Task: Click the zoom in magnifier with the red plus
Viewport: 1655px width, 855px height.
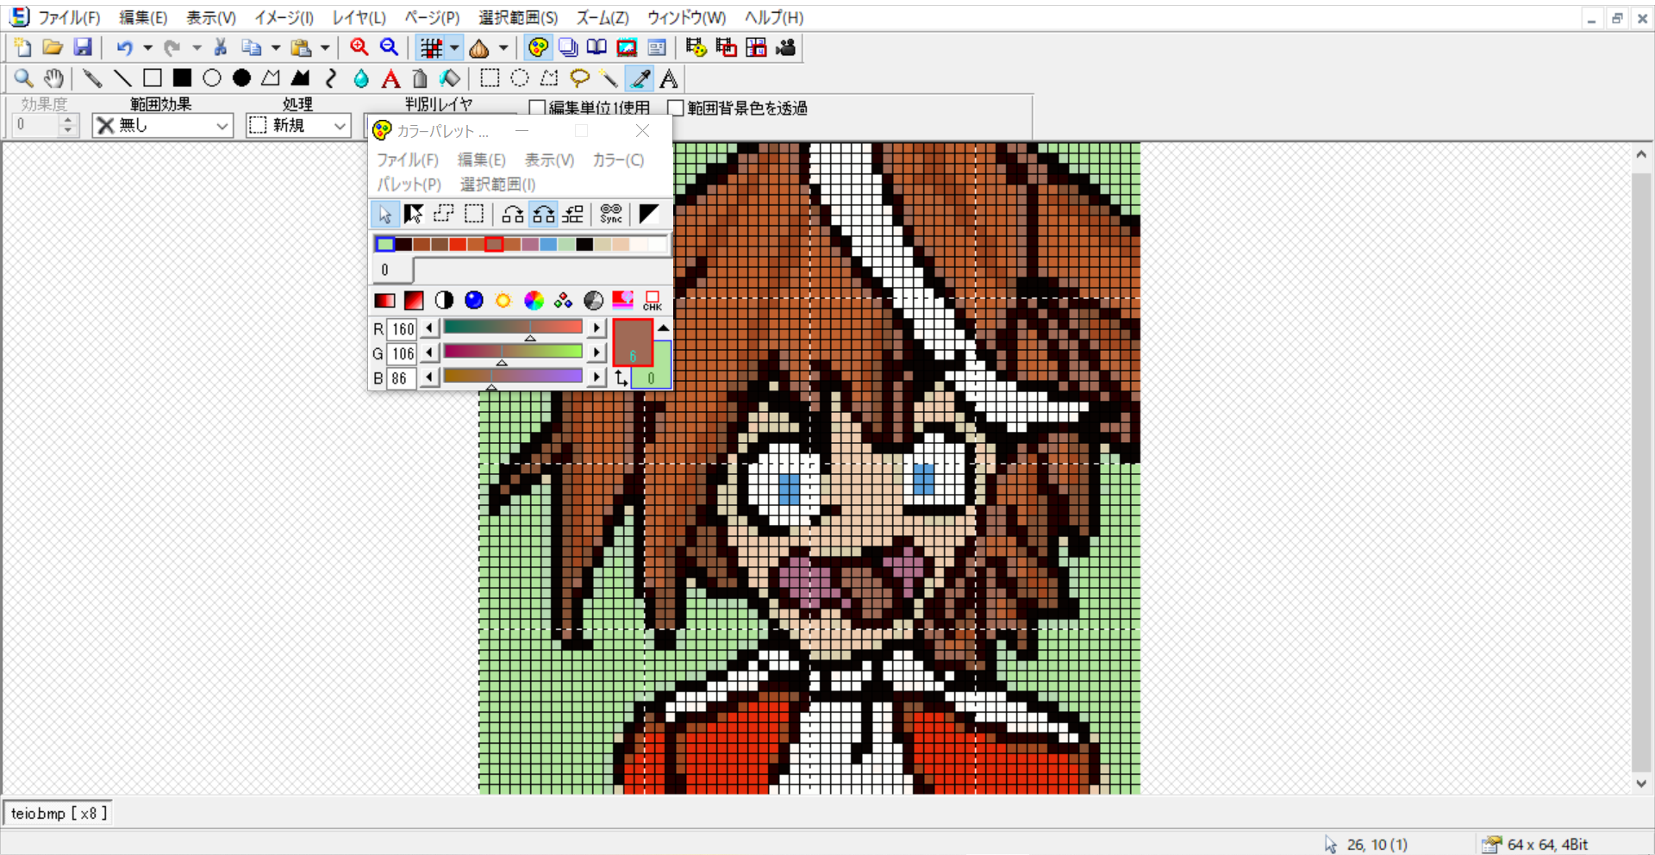Action: click(359, 47)
